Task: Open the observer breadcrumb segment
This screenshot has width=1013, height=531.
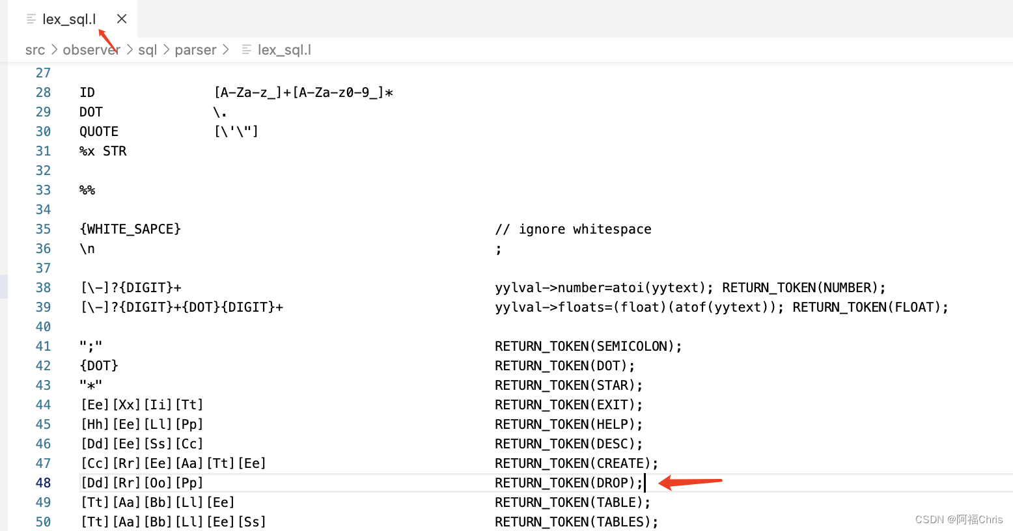Action: (x=91, y=50)
